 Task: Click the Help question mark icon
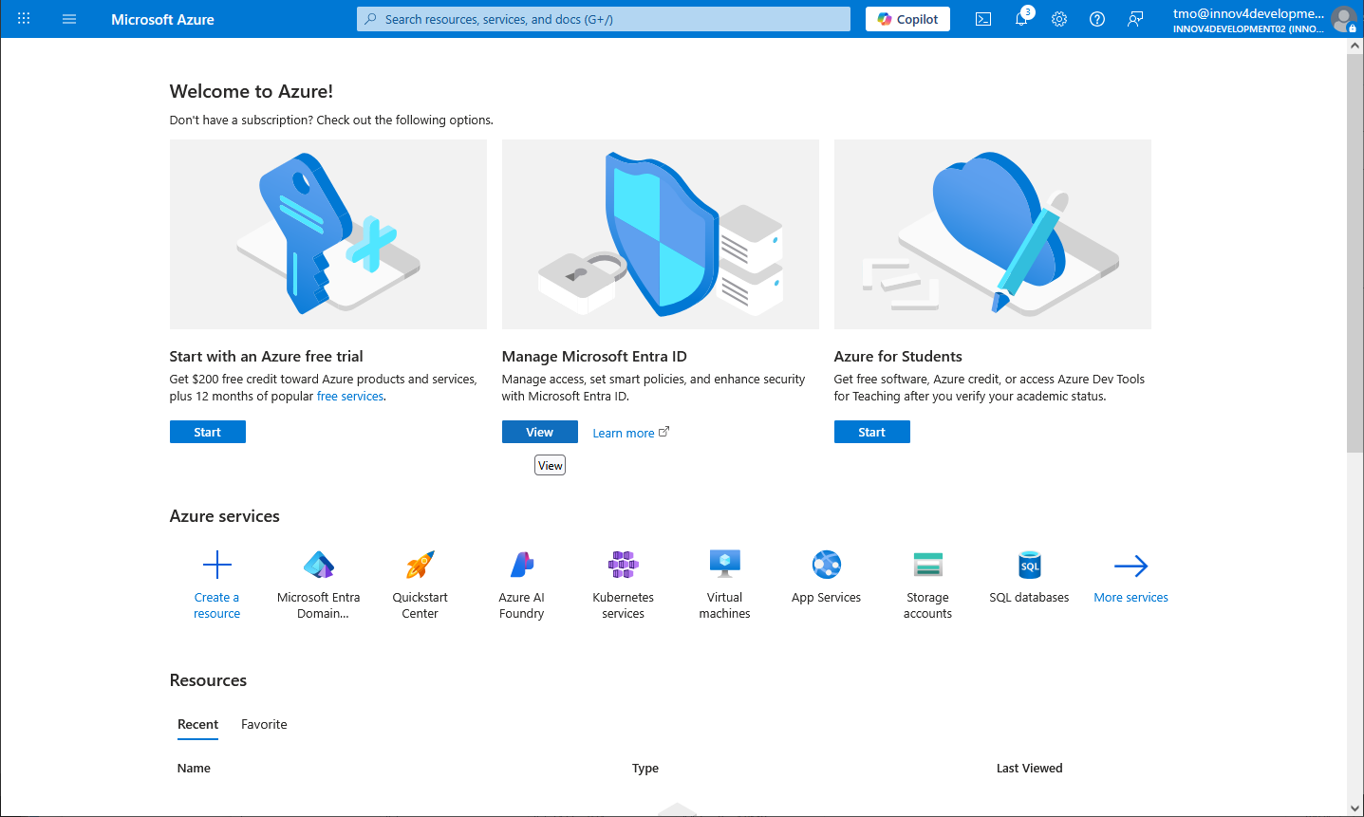pos(1097,19)
